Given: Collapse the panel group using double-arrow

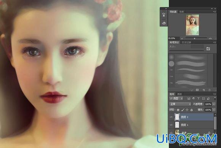Looking at the screenshot, I should click(x=212, y=9).
